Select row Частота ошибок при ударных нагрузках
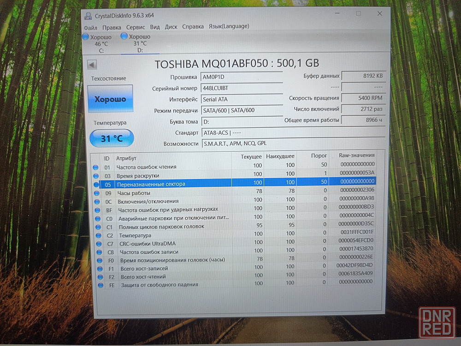461x346 pixels. click(236, 209)
